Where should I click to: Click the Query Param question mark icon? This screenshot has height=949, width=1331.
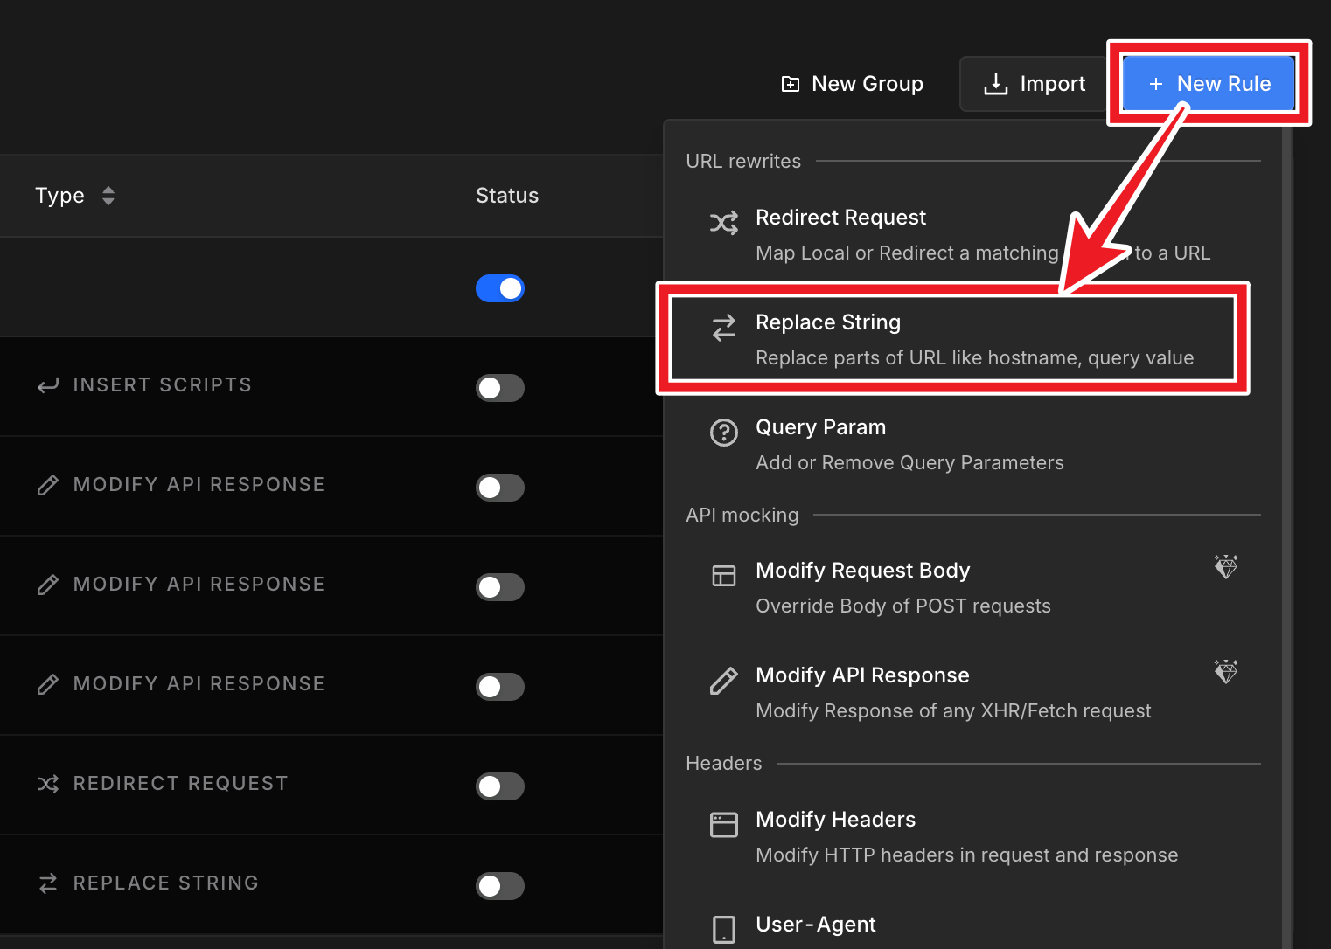coord(723,433)
